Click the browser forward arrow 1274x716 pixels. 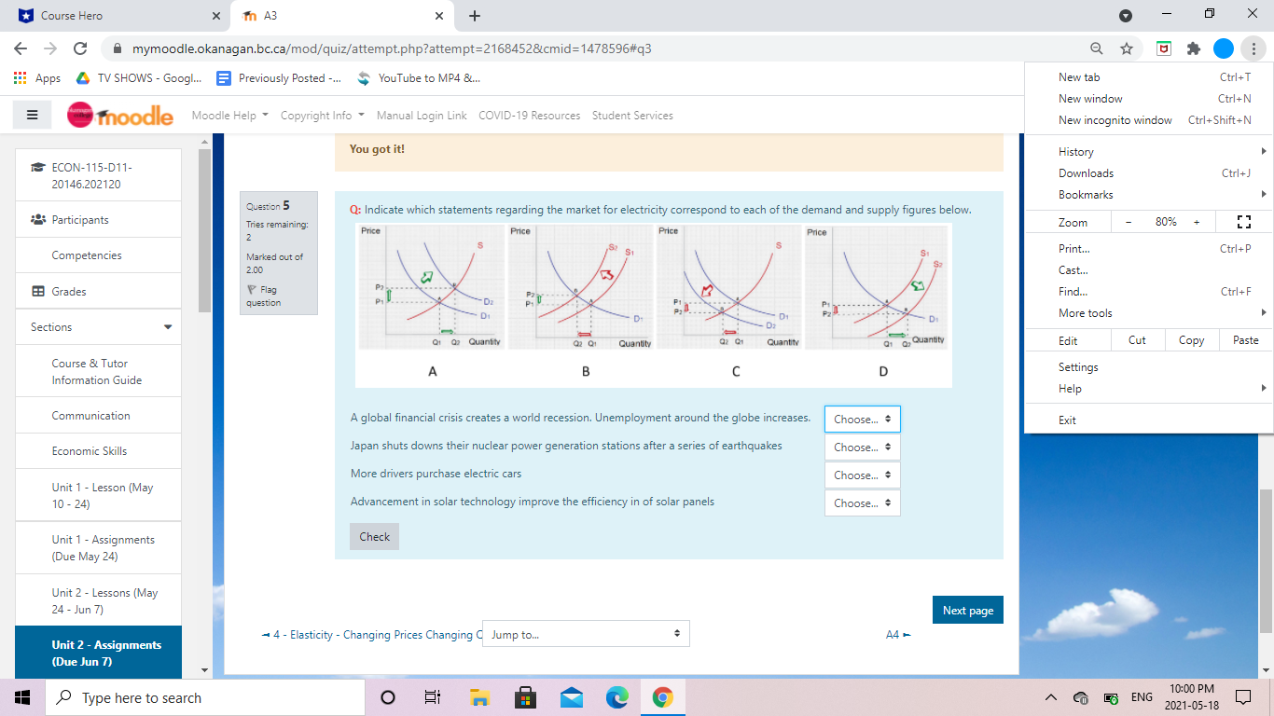50,48
